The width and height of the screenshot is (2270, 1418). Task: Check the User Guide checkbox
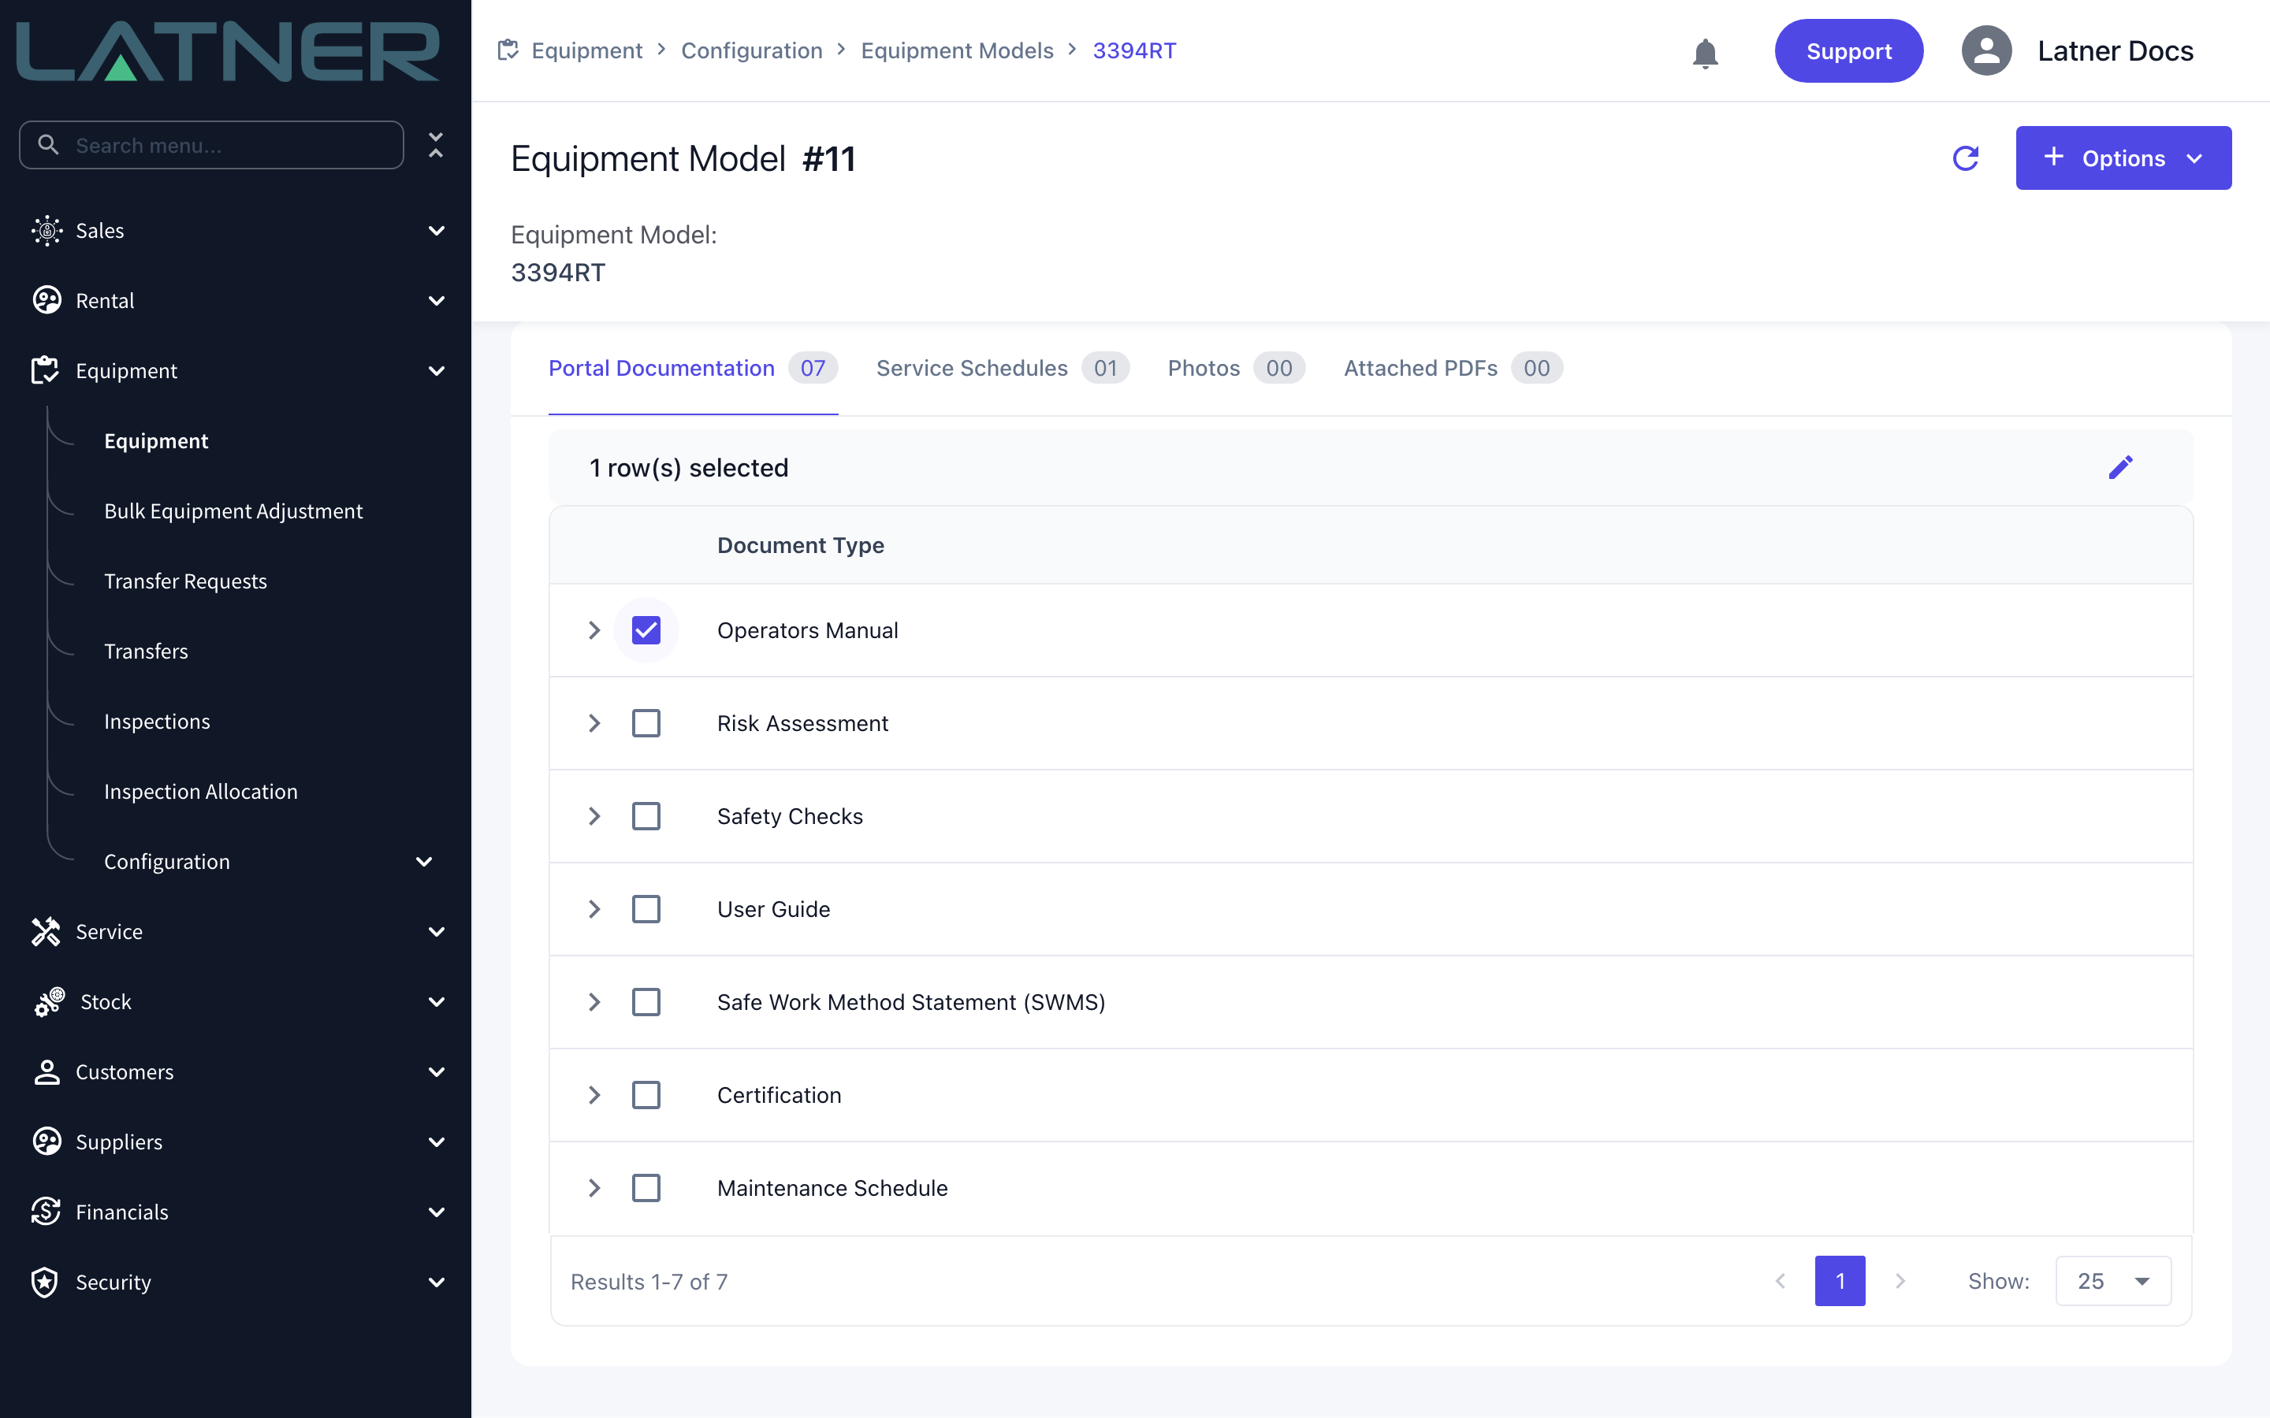tap(646, 909)
